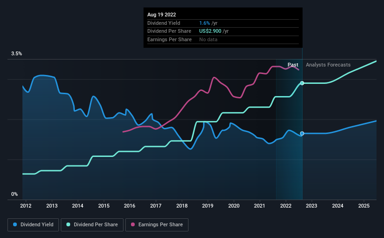Click the teal Dividend Per Share legend dot

[68, 224]
